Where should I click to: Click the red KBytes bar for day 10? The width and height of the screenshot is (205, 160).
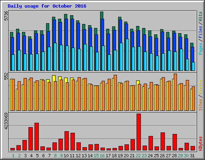66,141
